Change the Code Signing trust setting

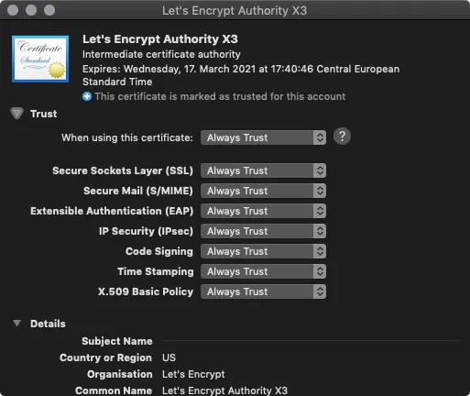coord(263,251)
